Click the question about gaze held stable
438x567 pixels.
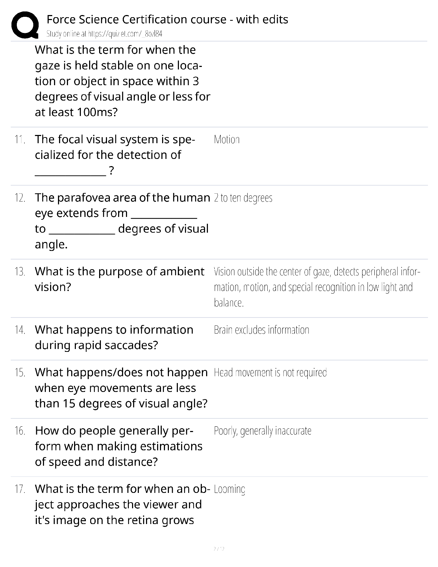122,81
